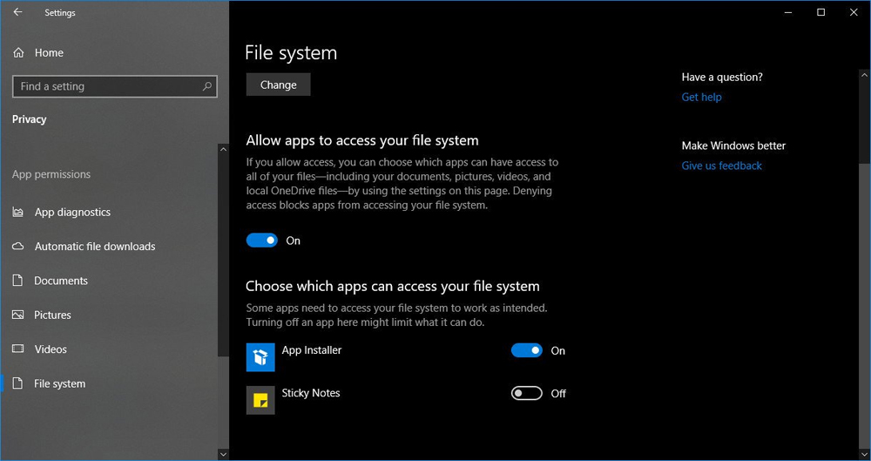This screenshot has width=871, height=461.
Task: Click the App diagnostics chart icon
Action: point(17,213)
